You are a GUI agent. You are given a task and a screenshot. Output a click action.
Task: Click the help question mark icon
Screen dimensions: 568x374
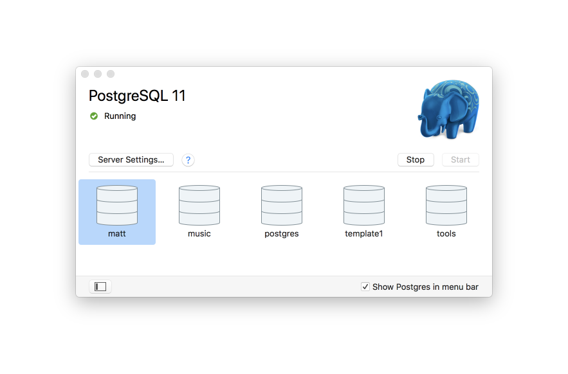[x=188, y=159]
